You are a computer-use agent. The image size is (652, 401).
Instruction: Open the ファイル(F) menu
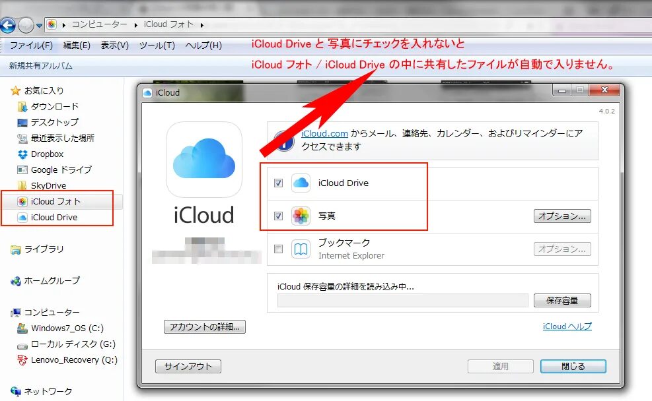[x=31, y=46]
